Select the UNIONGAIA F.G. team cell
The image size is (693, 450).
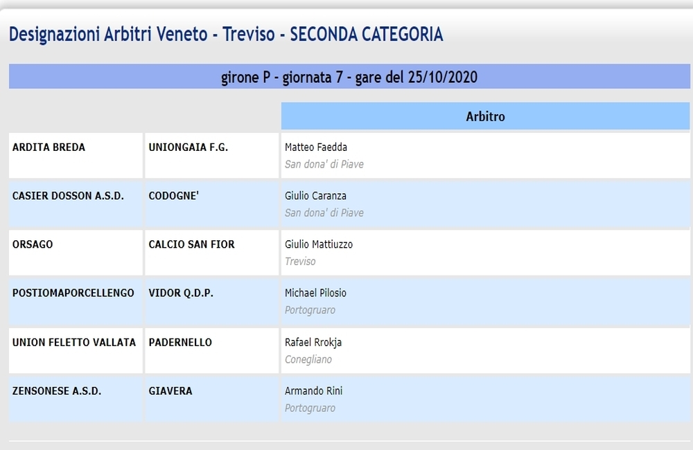click(211, 156)
